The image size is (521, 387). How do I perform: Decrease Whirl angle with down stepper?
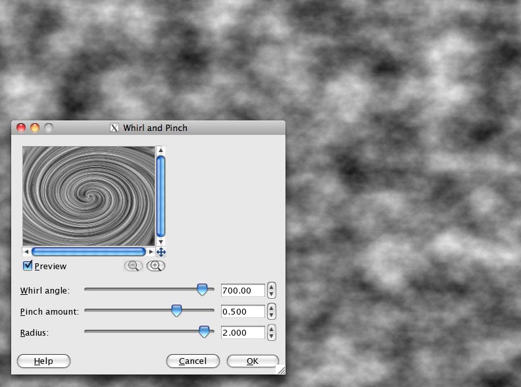[x=272, y=294]
